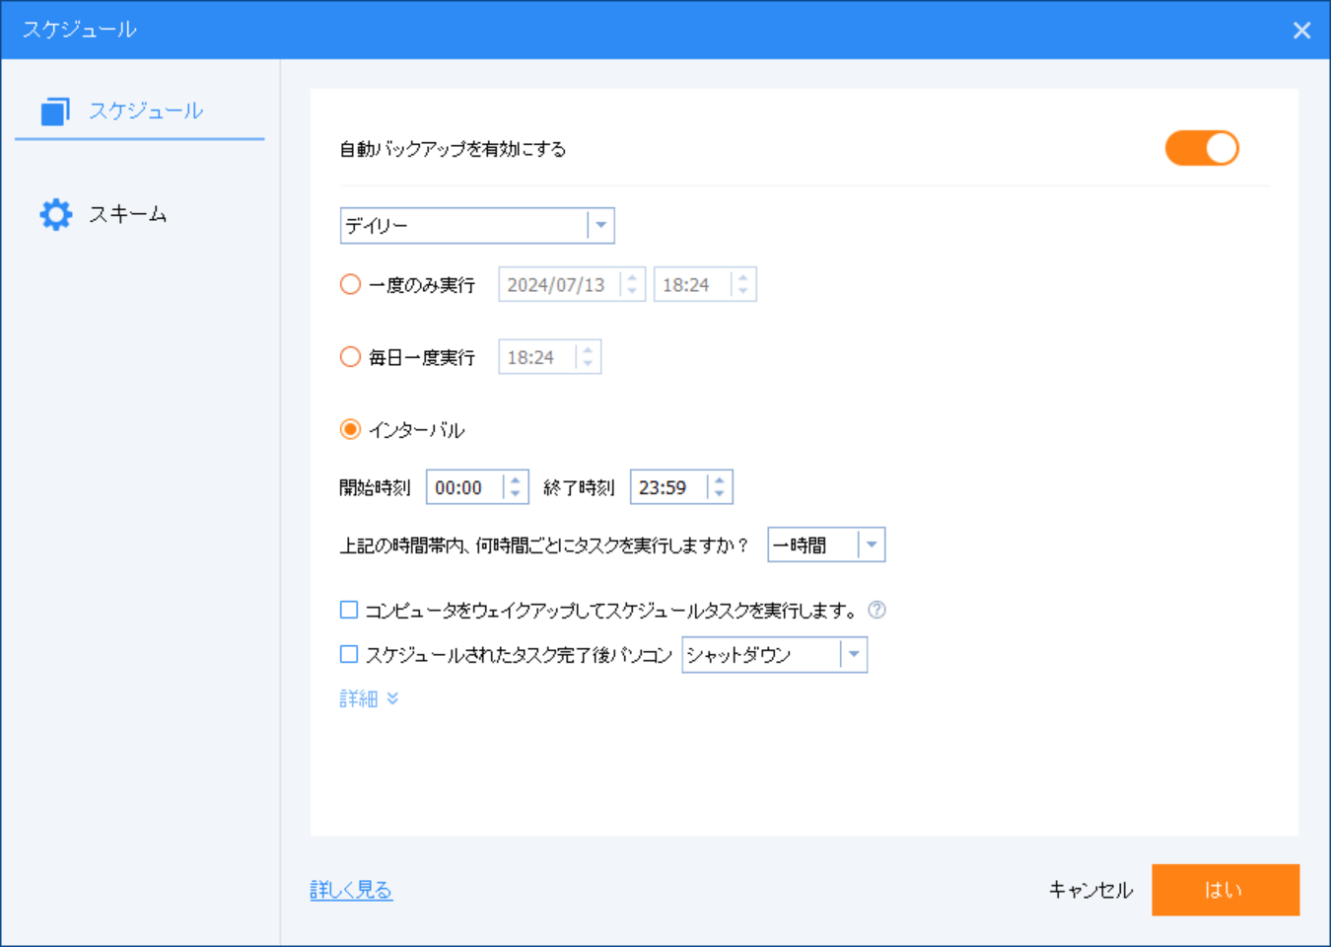Open the デイリー frequency dropdown
Image resolution: width=1331 pixels, height=947 pixels.
(x=477, y=226)
